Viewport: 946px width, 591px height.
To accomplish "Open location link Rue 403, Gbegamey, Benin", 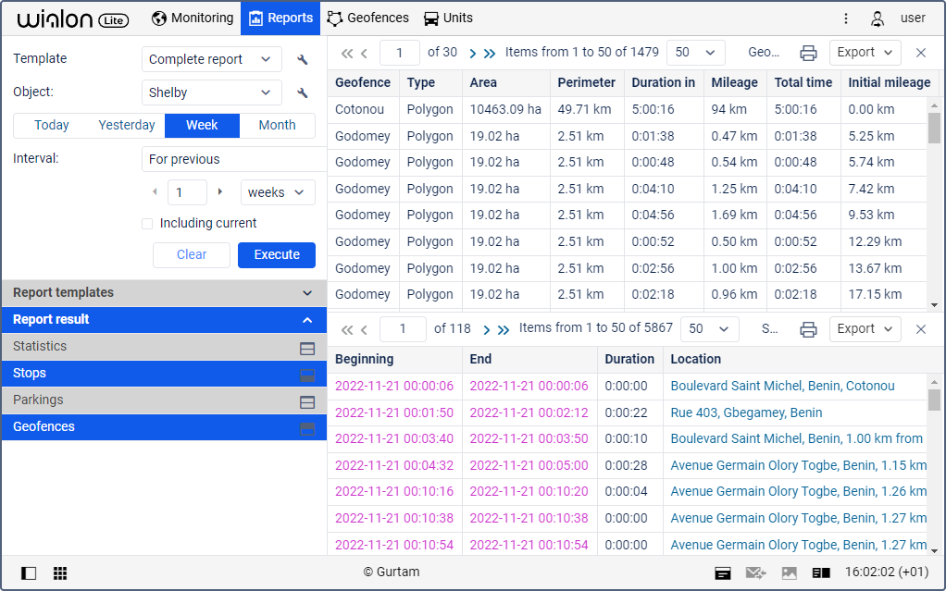I will pos(746,413).
